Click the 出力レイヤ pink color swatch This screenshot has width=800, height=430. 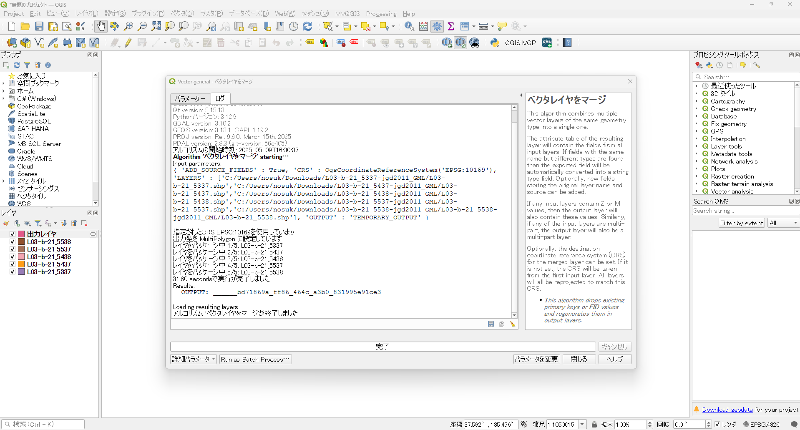point(21,234)
